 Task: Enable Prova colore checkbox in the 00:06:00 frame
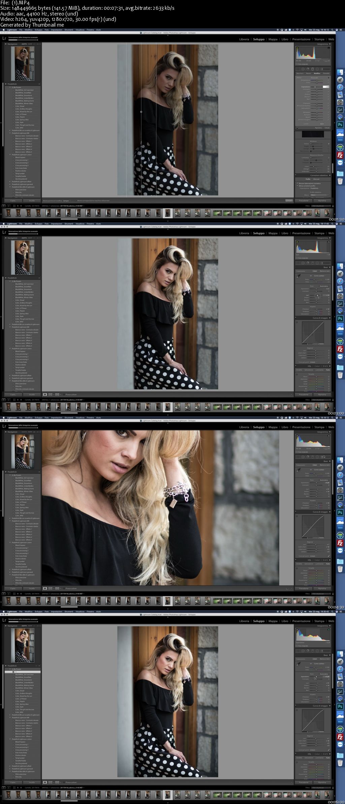point(64,782)
